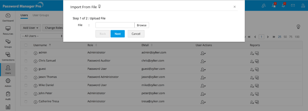Click the info icon beside Catherine Tresa
Screen dimensions: 308x111
[x=35, y=102]
